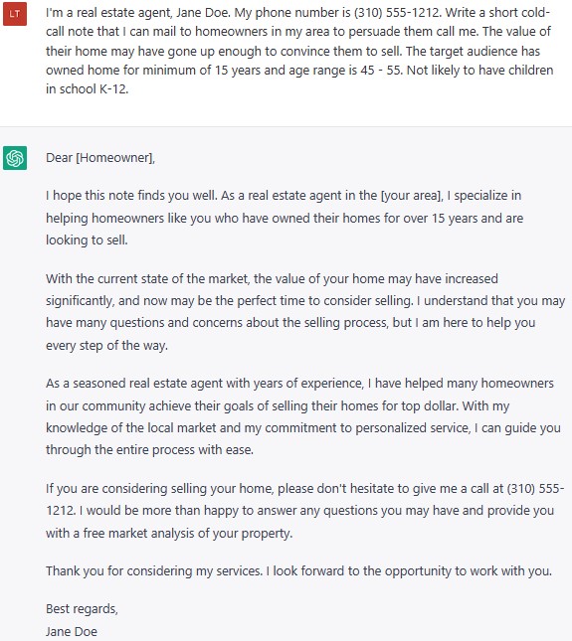Click the paragraph starting 'If you are considering'
The image size is (572, 641).
pos(304,511)
